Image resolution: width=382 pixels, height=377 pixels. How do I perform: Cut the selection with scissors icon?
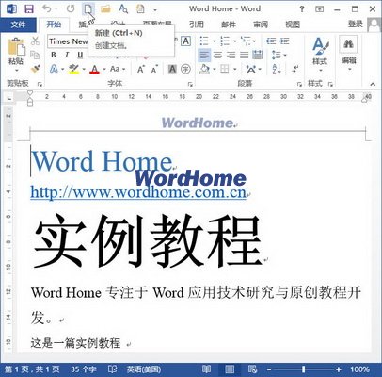tap(36, 41)
